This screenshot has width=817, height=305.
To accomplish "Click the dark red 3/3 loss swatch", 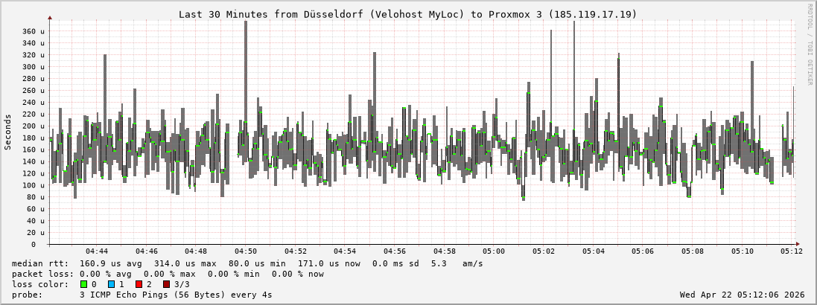I will click(166, 284).
